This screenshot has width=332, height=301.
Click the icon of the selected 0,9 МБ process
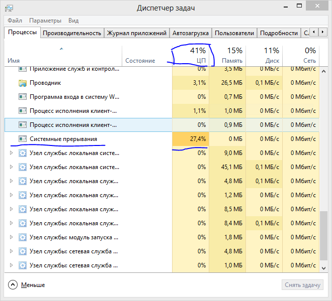click(x=23, y=125)
